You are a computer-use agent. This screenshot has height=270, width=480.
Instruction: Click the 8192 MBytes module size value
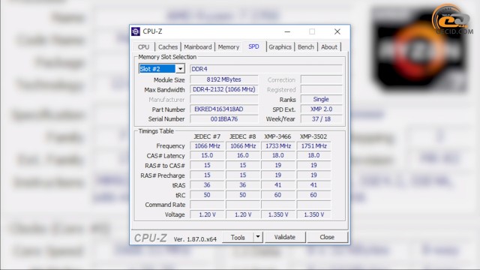coord(223,79)
